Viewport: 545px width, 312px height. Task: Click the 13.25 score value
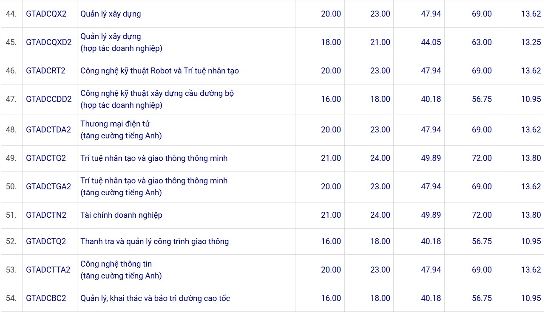tap(531, 42)
